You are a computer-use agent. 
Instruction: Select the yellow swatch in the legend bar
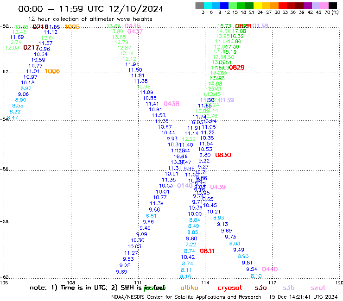[258, 6]
